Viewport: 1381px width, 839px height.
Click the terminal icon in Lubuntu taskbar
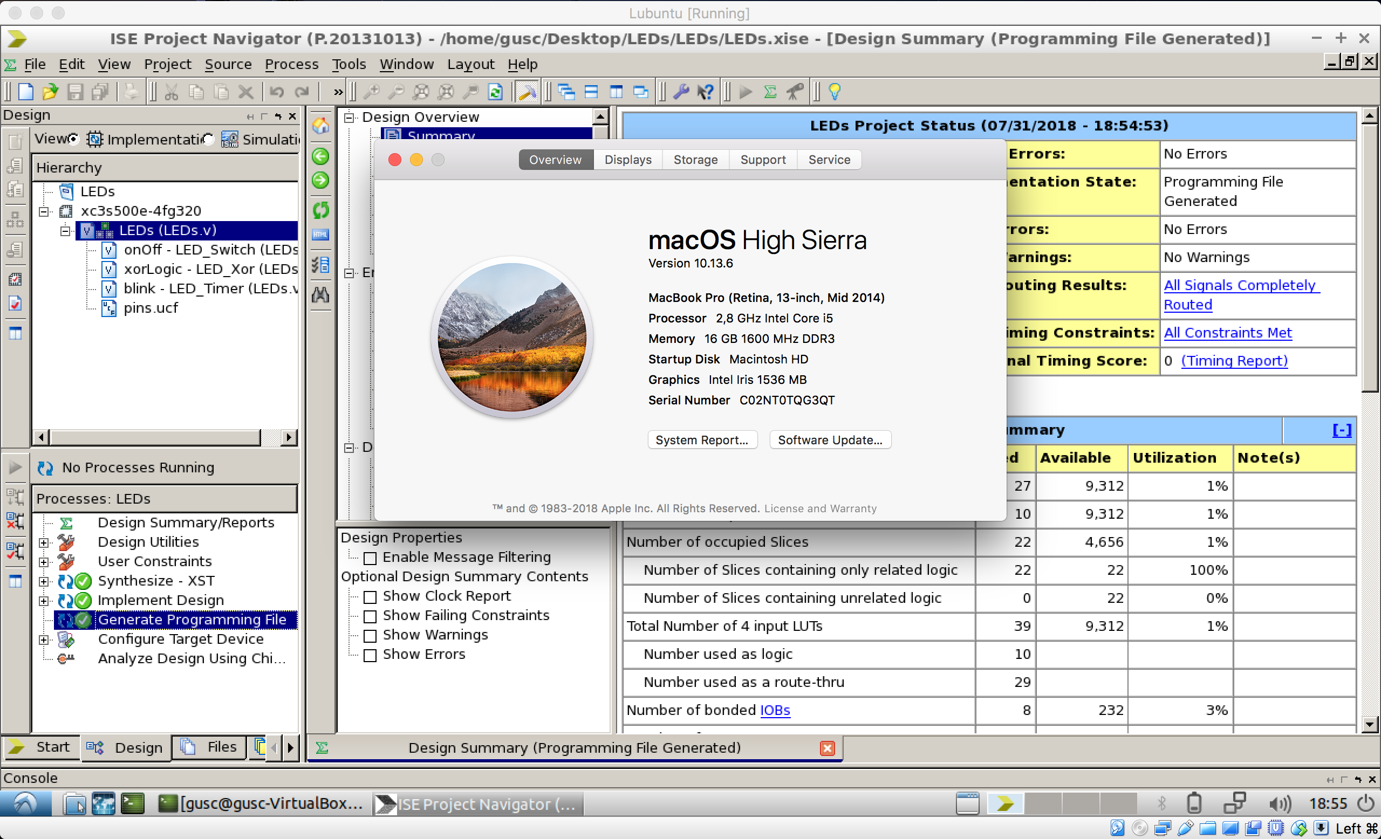[133, 804]
